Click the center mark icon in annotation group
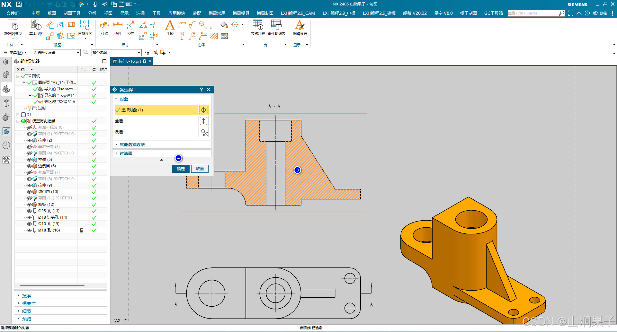The width and height of the screenshot is (617, 332). (x=235, y=25)
